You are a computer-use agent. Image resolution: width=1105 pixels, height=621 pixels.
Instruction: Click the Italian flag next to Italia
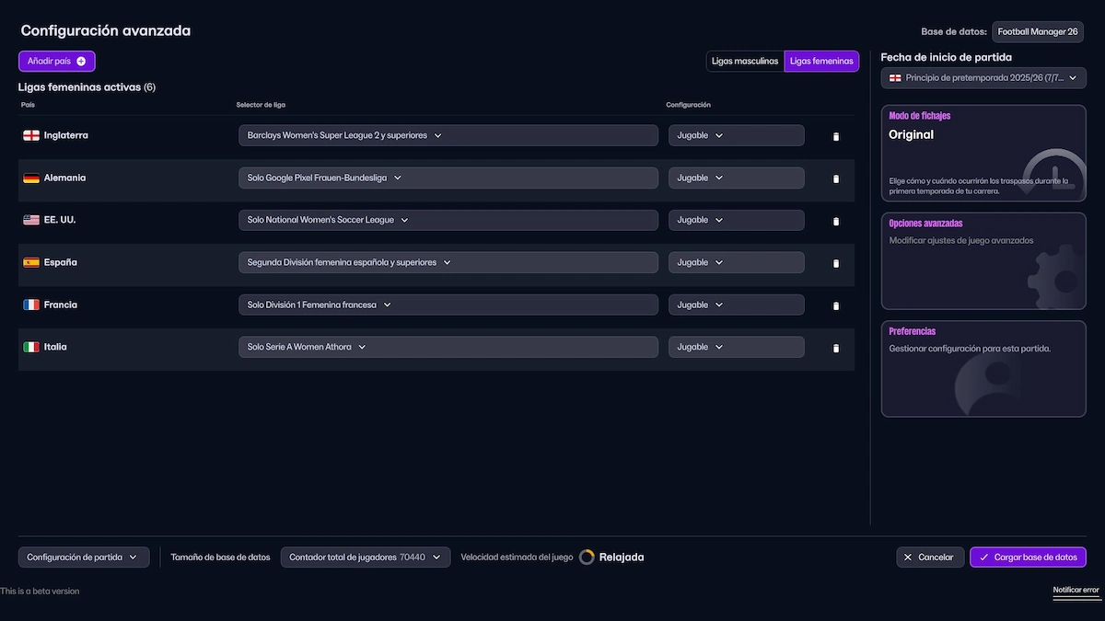[x=31, y=347]
